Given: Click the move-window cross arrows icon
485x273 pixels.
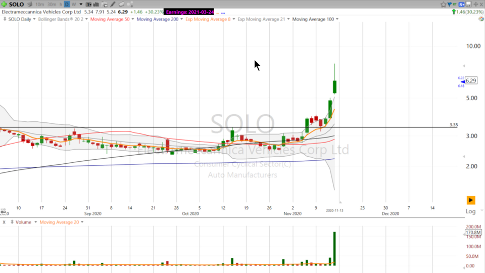Looking at the screenshot, I should (x=476, y=5).
